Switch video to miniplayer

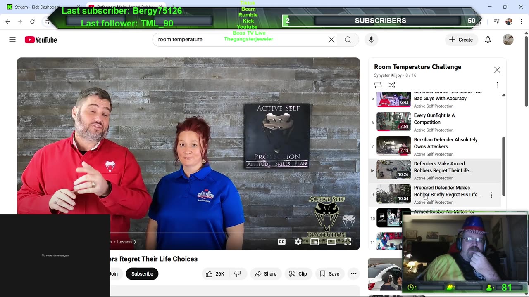click(315, 242)
